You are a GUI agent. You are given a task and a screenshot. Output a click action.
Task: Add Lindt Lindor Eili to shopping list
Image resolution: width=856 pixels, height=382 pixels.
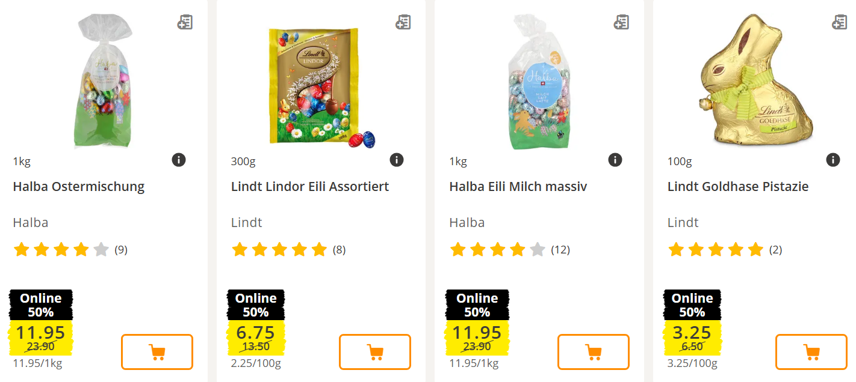click(403, 23)
